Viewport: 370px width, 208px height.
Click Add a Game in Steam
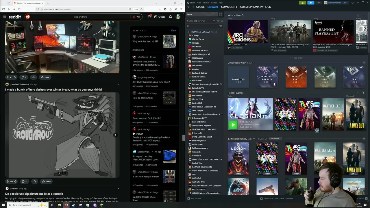(x=194, y=198)
